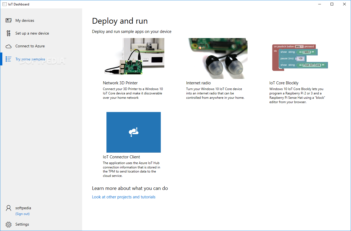
Task: Open the IoT Core Blockly blocks thumbnail
Action: click(x=300, y=58)
